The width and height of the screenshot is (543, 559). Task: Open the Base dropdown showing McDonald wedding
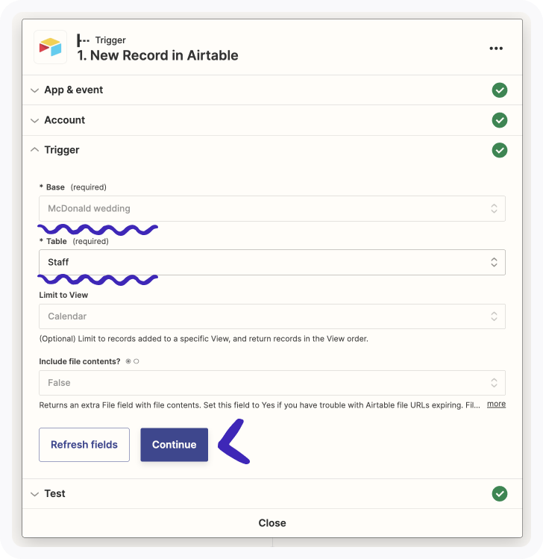(x=271, y=209)
